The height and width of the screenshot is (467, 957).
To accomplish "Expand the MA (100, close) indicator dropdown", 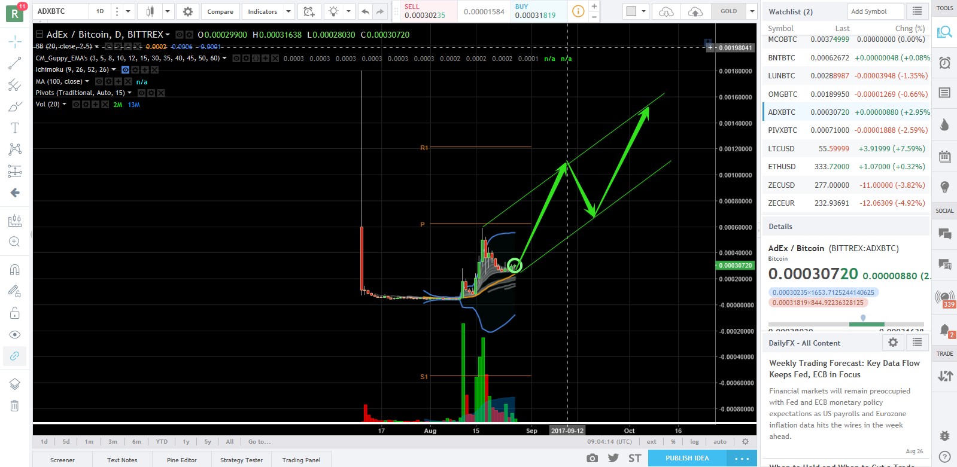I will pyautogui.click(x=87, y=81).
